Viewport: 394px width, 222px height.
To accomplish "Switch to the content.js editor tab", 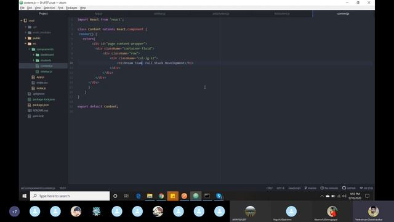I will pos(344,14).
